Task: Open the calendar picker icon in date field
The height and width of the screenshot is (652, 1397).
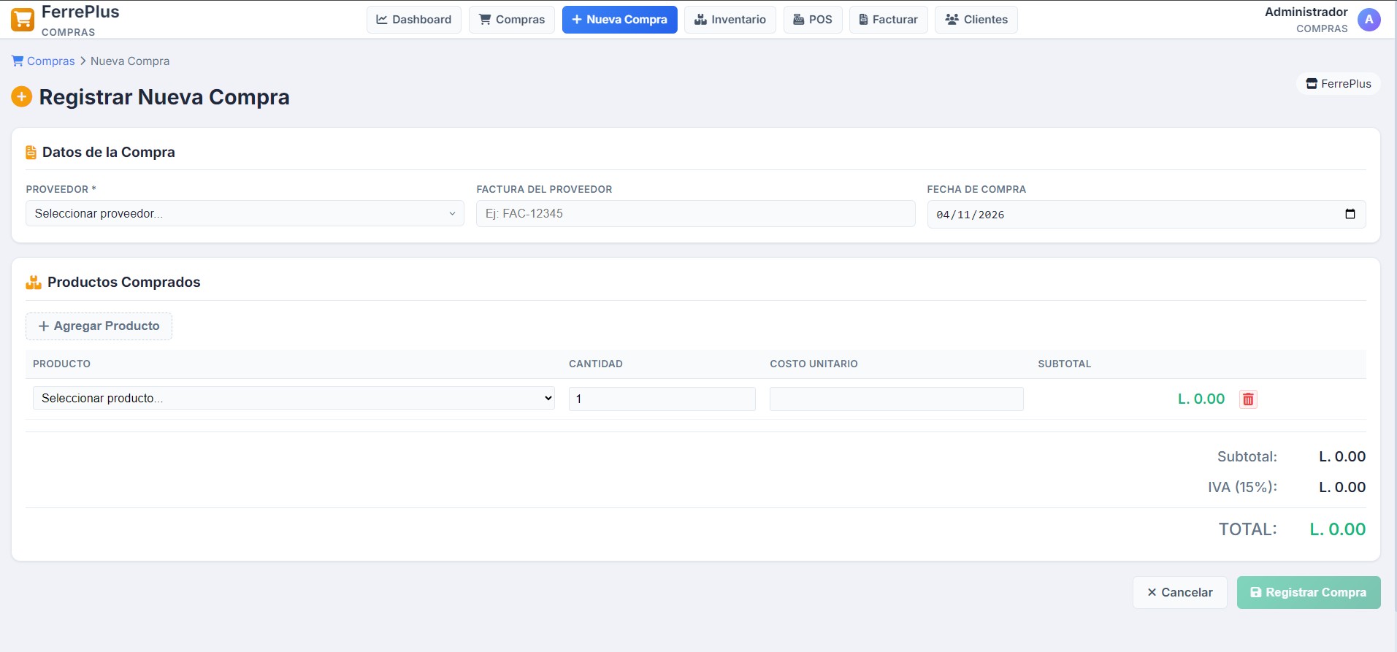Action: click(1350, 214)
